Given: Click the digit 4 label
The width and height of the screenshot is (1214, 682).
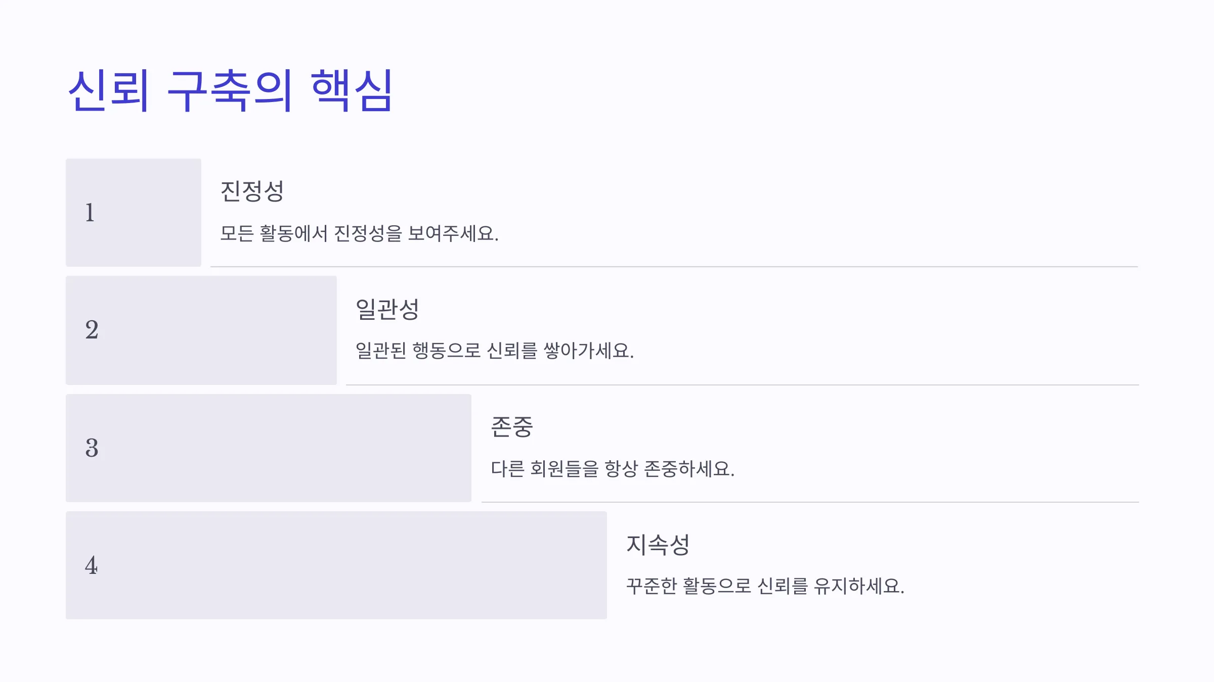Looking at the screenshot, I should pyautogui.click(x=91, y=565).
